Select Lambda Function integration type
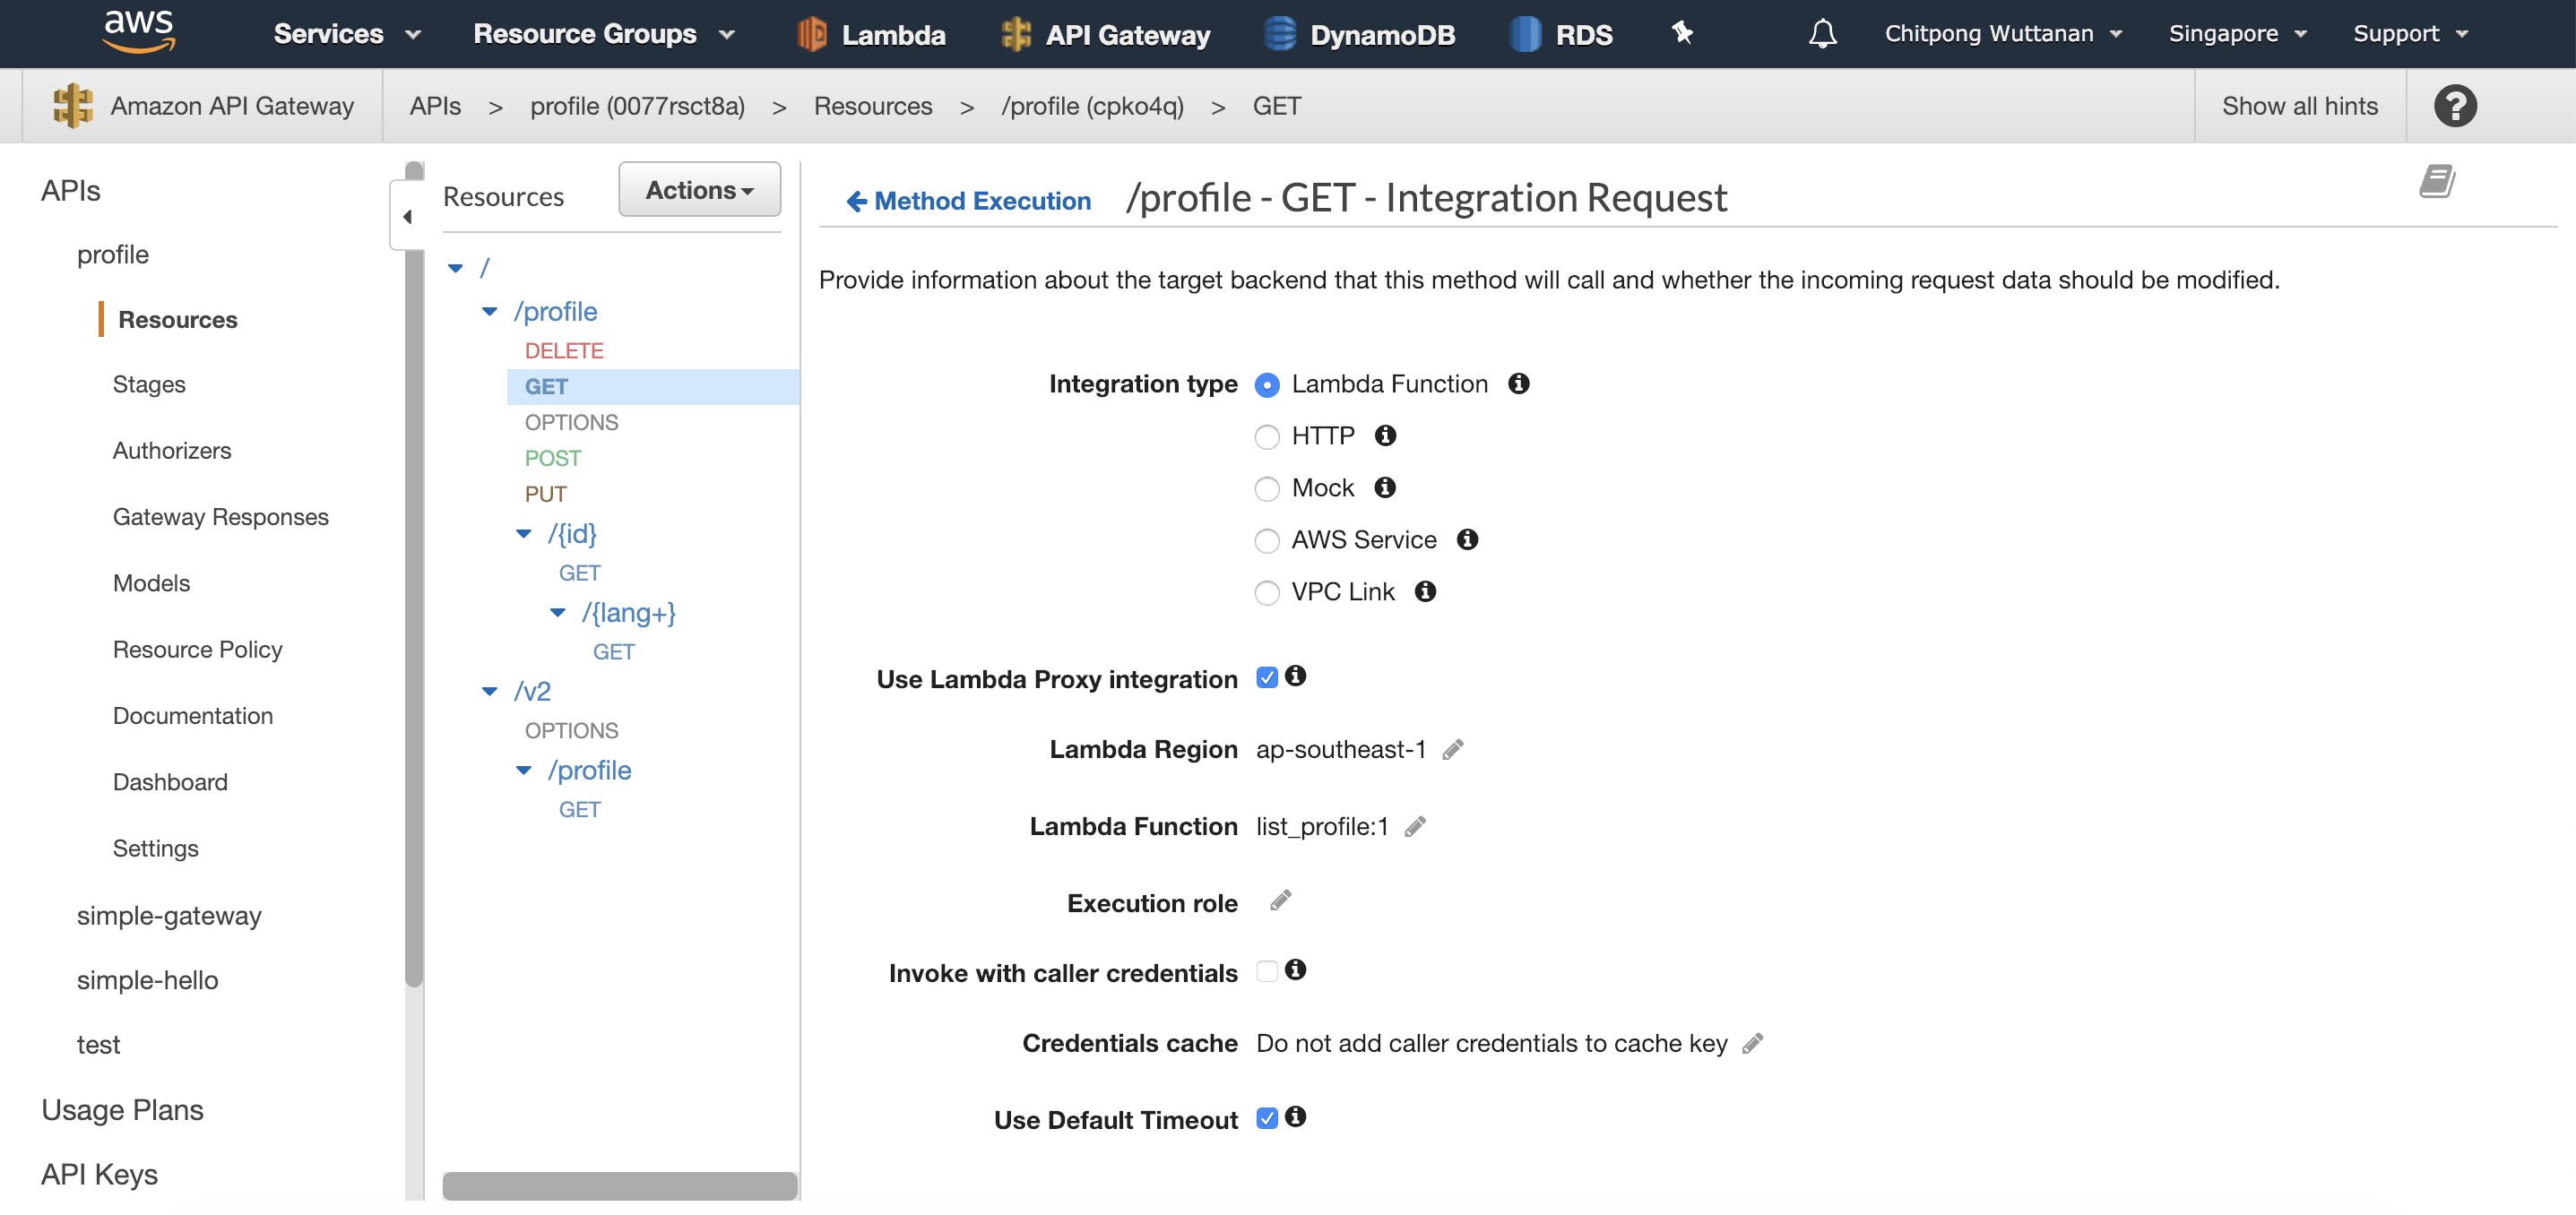The height and width of the screenshot is (1215, 2576). [1267, 385]
